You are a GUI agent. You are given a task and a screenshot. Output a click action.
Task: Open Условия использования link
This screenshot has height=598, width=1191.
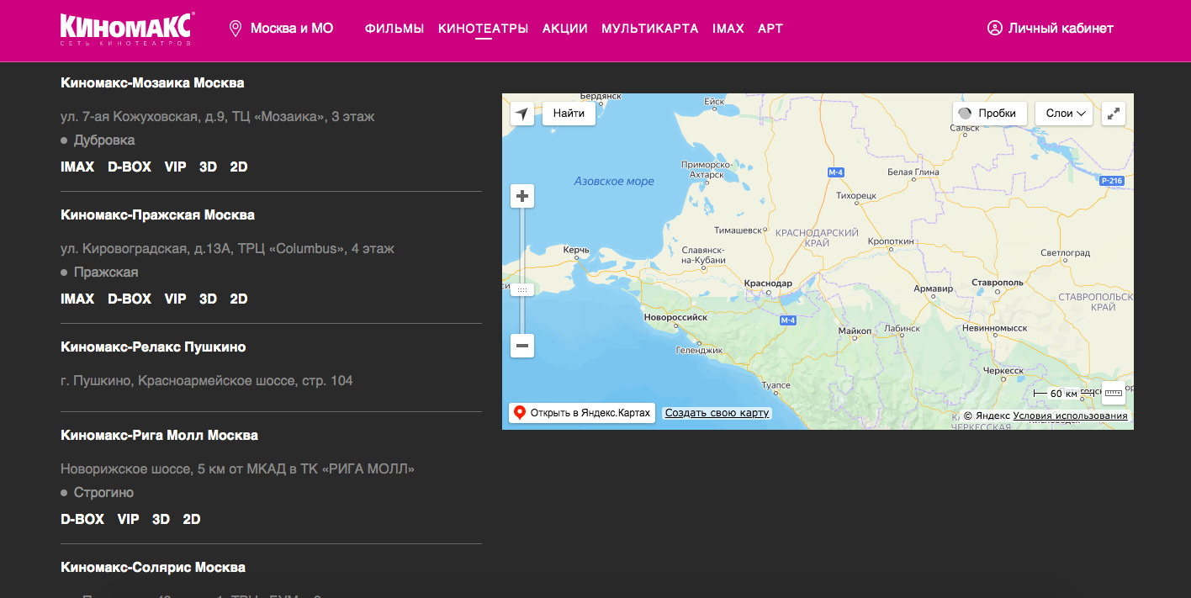[1070, 415]
